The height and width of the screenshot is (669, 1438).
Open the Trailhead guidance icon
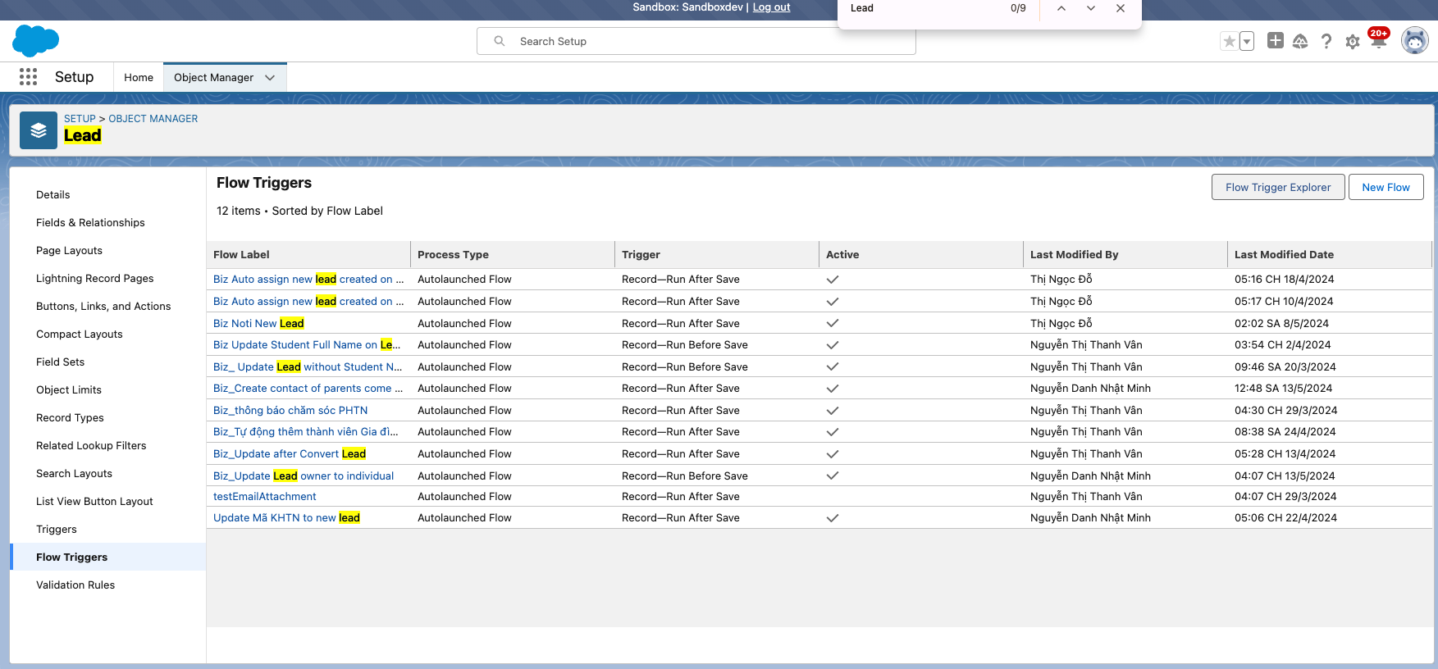pos(1300,41)
